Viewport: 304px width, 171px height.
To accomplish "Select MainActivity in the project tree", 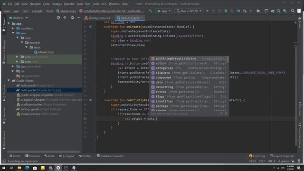I will pos(44,52).
